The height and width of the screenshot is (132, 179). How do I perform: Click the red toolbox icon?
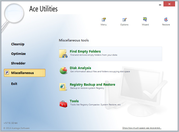click(63, 104)
